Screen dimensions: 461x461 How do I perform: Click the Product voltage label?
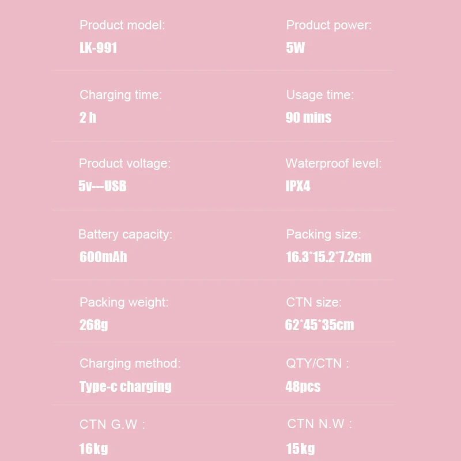(x=125, y=164)
